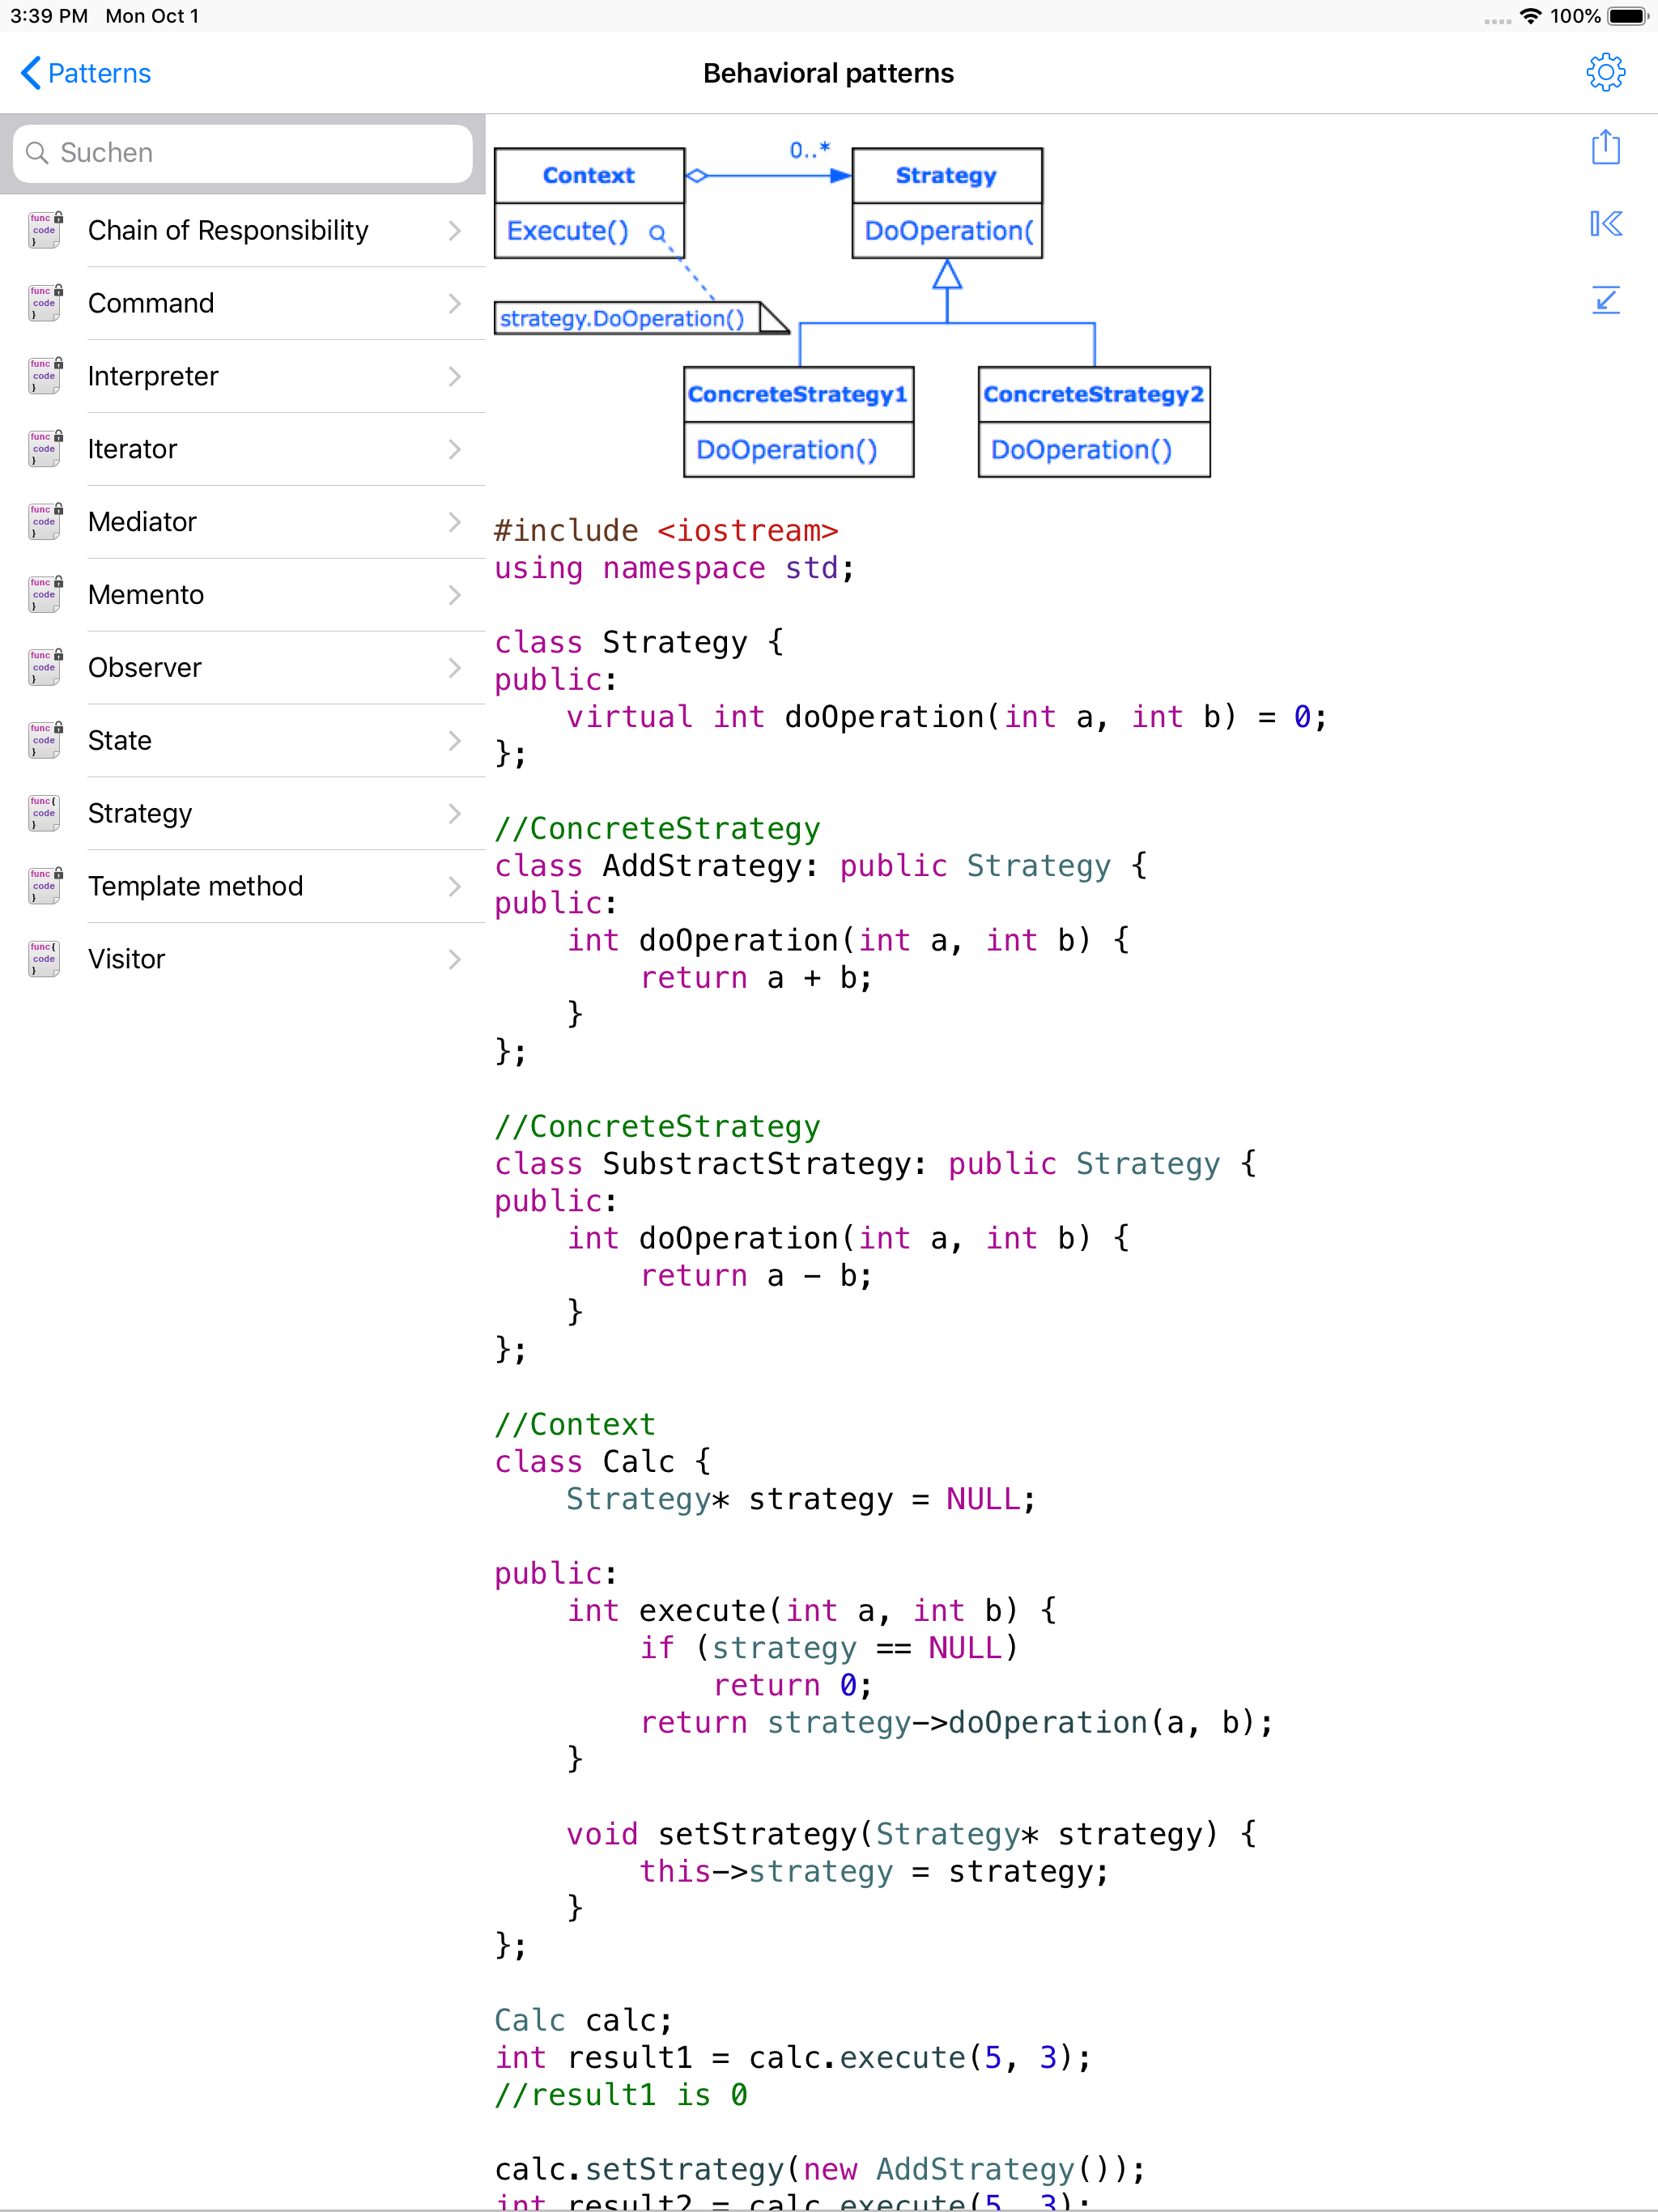
Task: Tap the battery status icon
Action: click(x=1627, y=16)
